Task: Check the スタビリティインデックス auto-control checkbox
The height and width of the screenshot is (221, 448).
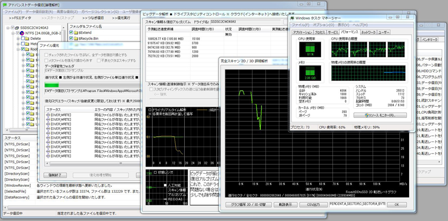Action: (x=152, y=89)
